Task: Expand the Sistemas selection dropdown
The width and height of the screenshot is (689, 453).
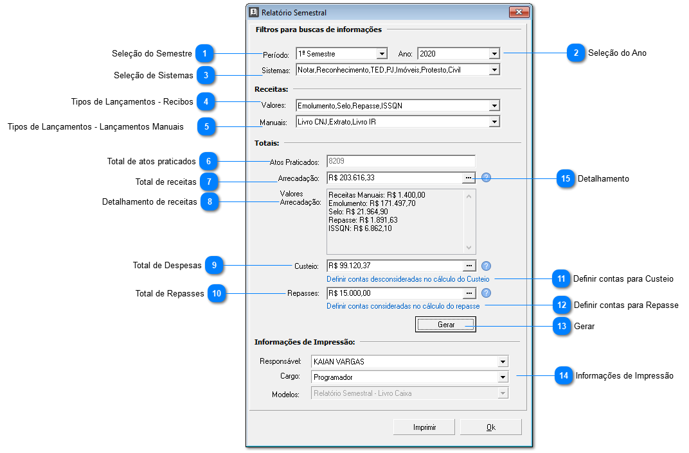Action: tap(494, 69)
